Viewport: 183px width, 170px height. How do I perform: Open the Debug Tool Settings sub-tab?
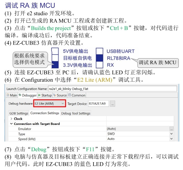click(76, 113)
